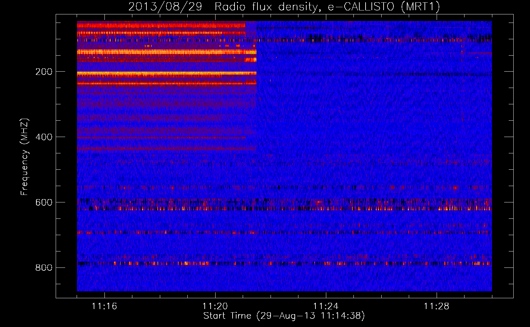Click the 11:28 time tick label
Screen dimensions: 530x327
pos(436,306)
